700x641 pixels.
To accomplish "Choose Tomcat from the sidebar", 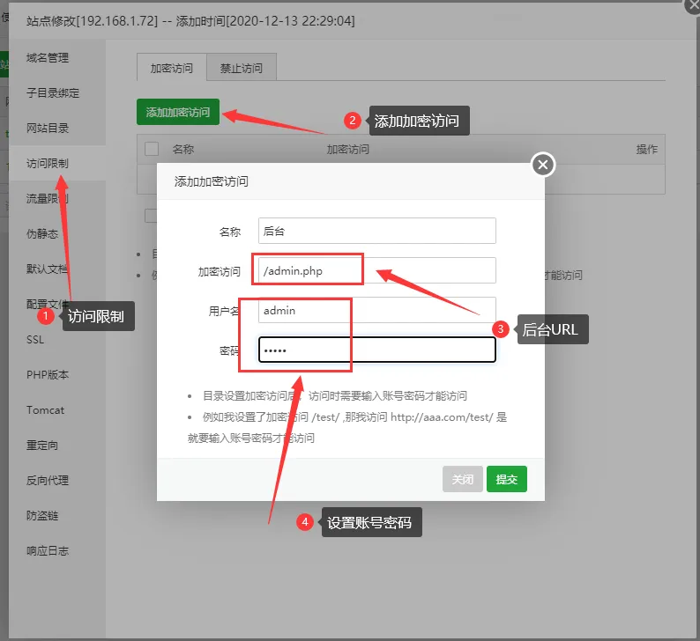I will click(x=45, y=410).
